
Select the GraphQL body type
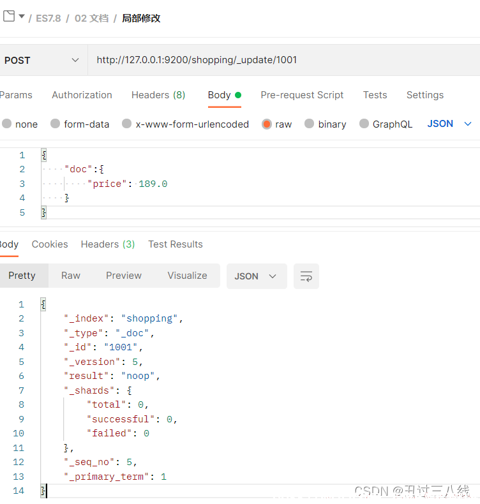[386, 124]
